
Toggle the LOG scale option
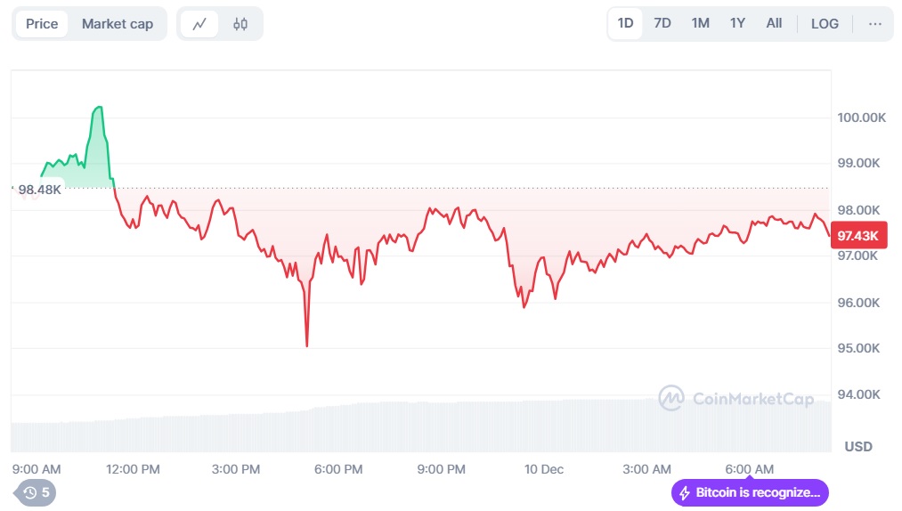point(825,24)
